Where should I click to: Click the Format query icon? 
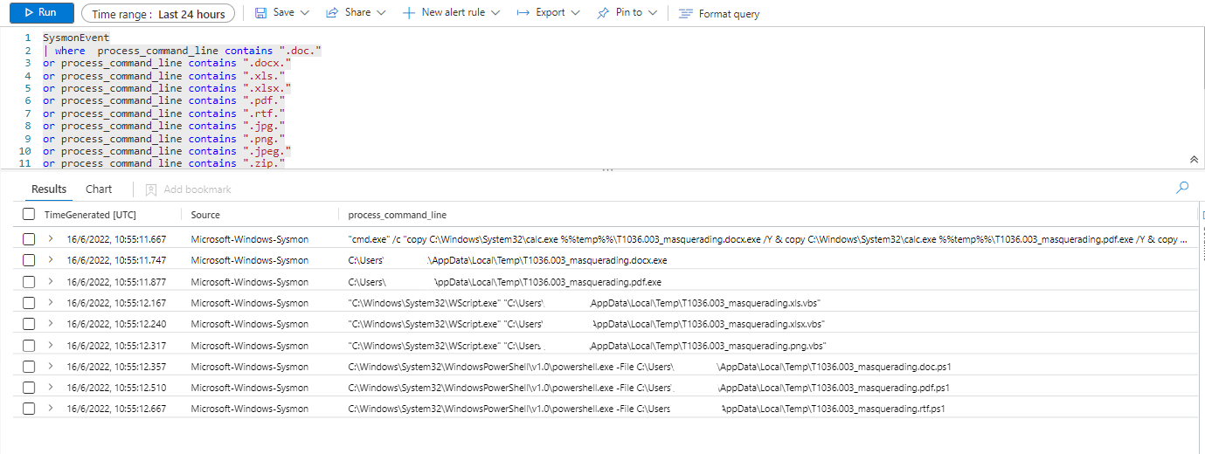tap(686, 14)
